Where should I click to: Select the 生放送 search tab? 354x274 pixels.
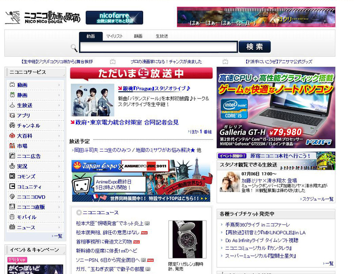tap(161, 36)
